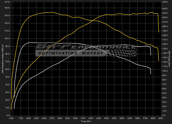Click the 0.0 label on the power axis
The image size is (172, 124).
8,115
